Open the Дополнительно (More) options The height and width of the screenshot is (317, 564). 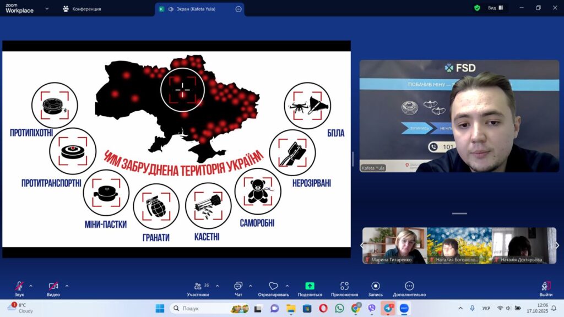[x=409, y=287]
